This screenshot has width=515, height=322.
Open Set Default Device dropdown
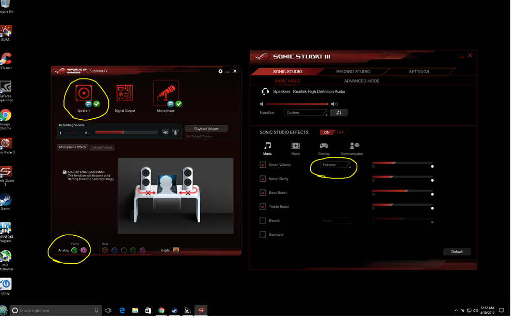click(210, 136)
